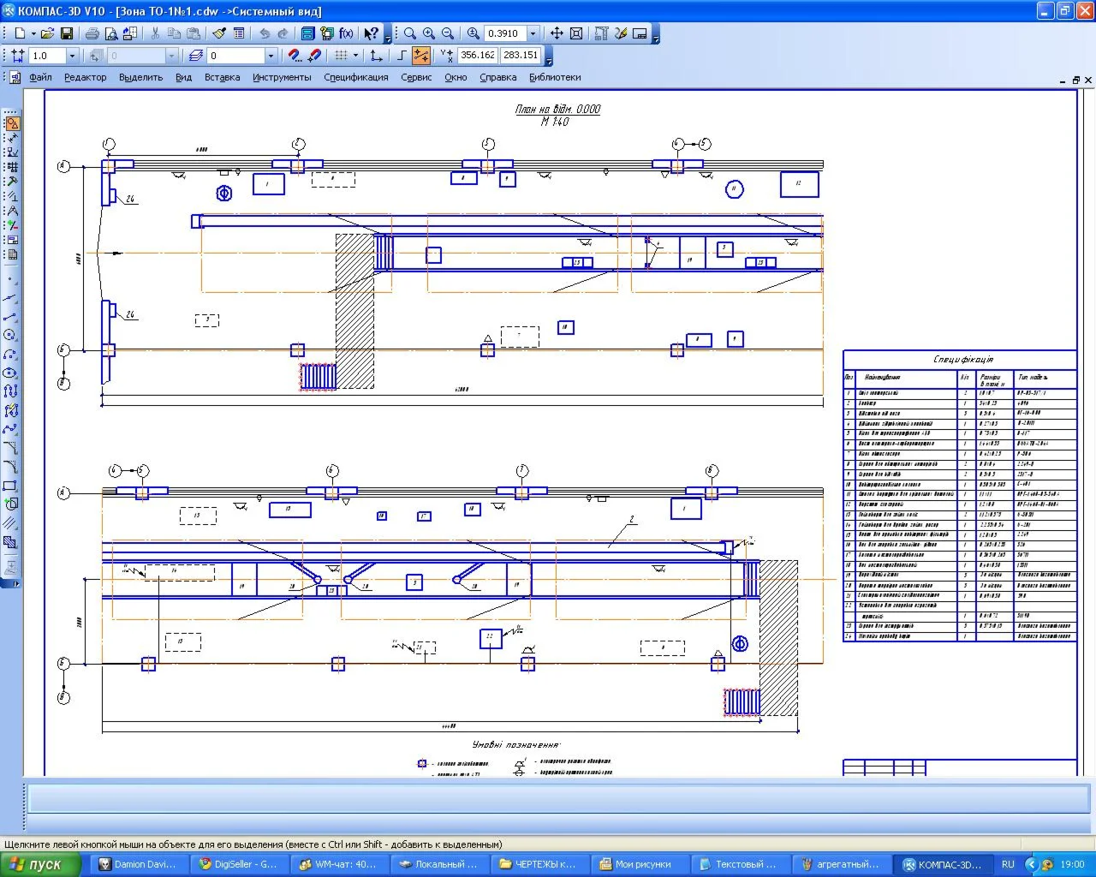This screenshot has height=877, width=1096.
Task: Select the Rectangle drawing tool
Action: tap(10, 486)
